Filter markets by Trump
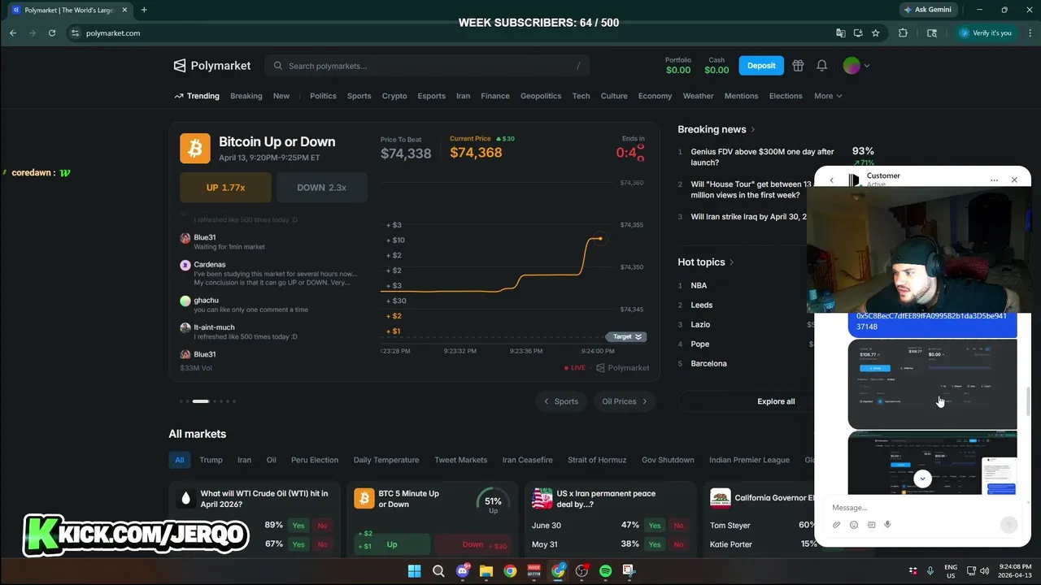Image resolution: width=1041 pixels, height=585 pixels. (x=211, y=460)
